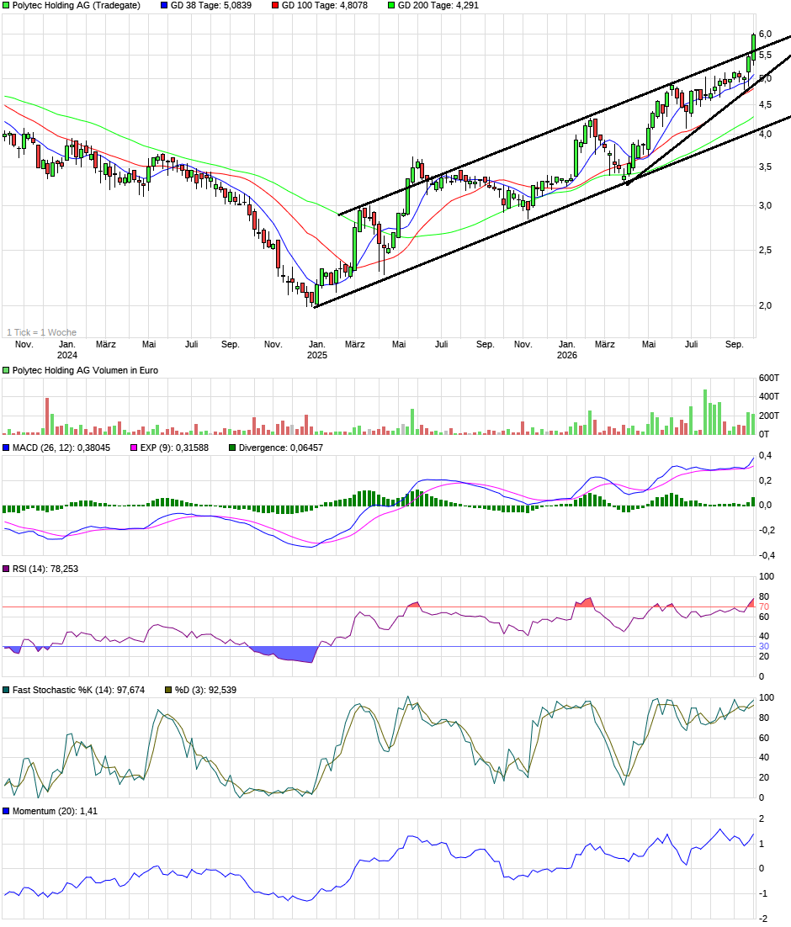Click the '600T' volume axis label
This screenshot has width=791, height=927.
(769, 379)
